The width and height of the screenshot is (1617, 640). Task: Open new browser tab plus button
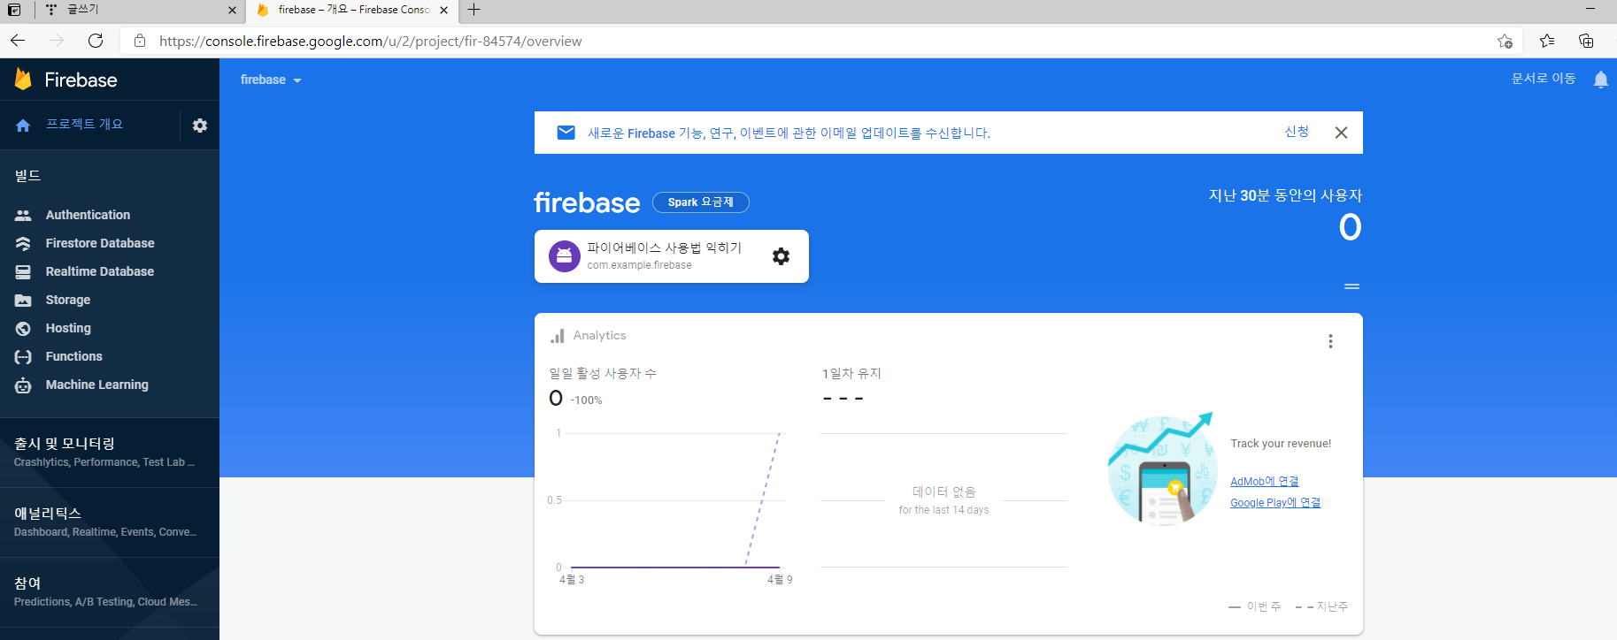[x=474, y=10]
